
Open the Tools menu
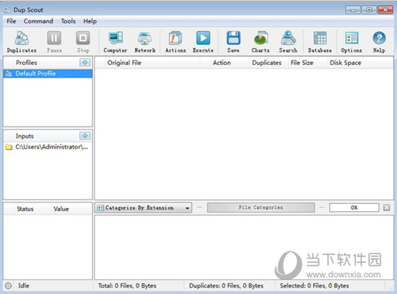point(68,21)
